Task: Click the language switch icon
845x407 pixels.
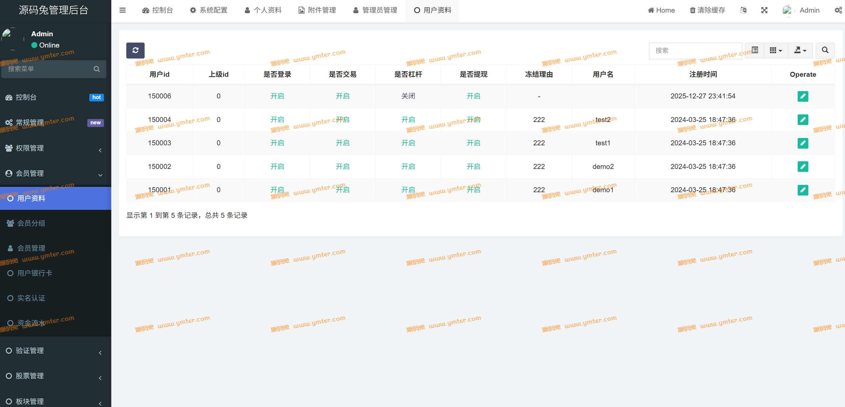Action: (743, 10)
